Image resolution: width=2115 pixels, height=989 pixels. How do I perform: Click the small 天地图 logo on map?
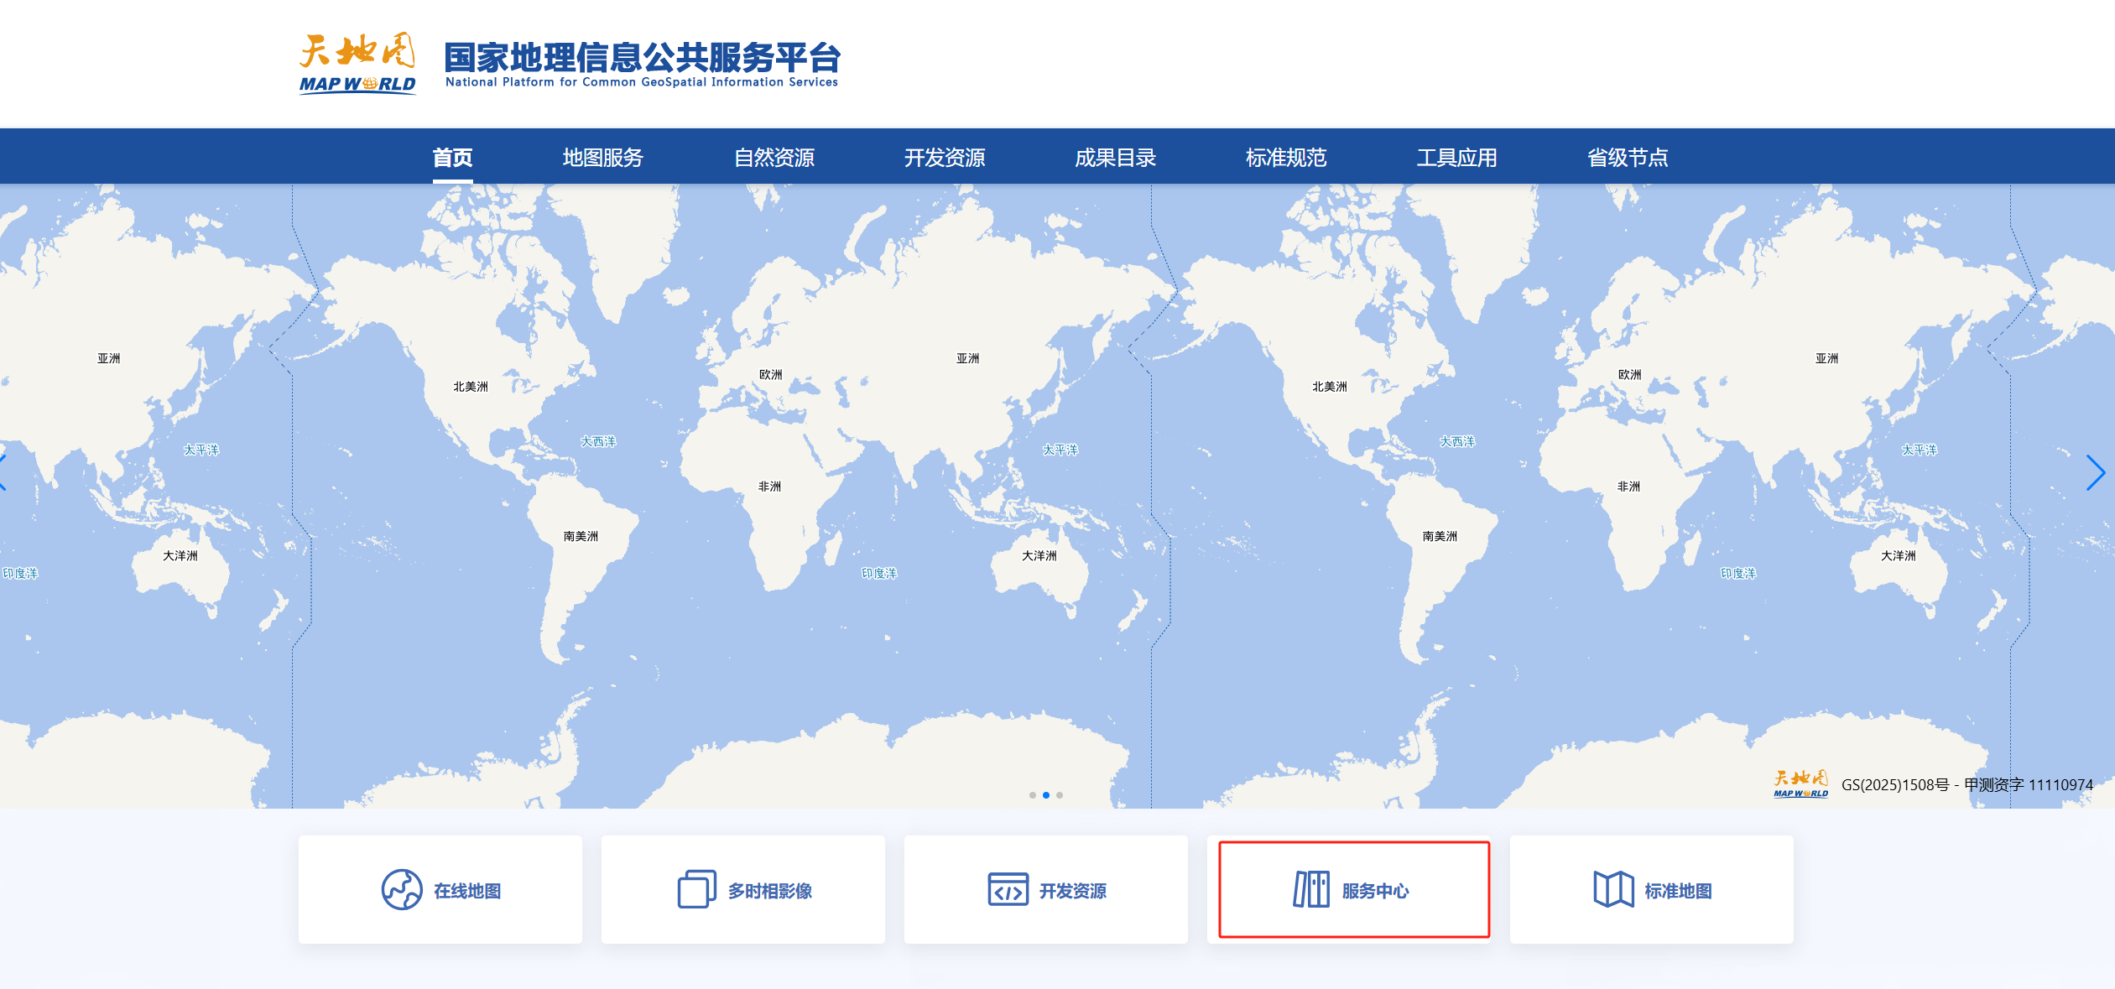(x=1800, y=784)
